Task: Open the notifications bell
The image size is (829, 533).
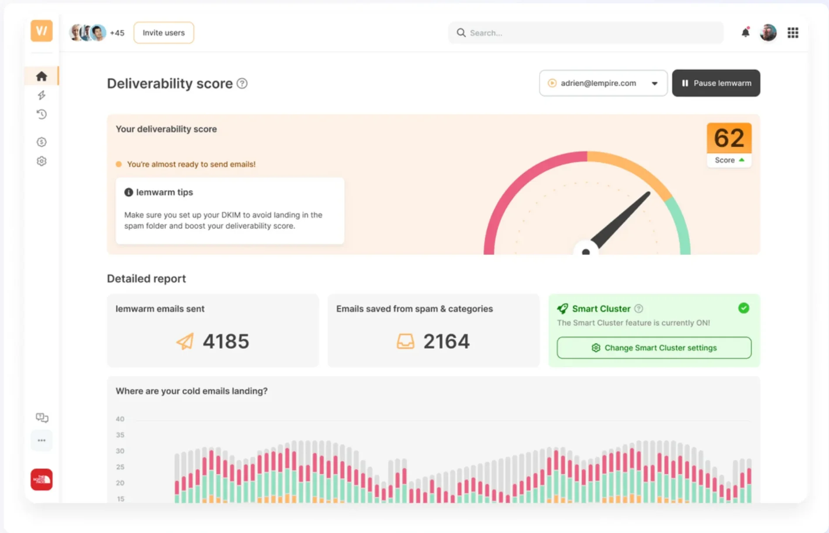Action: [746, 32]
